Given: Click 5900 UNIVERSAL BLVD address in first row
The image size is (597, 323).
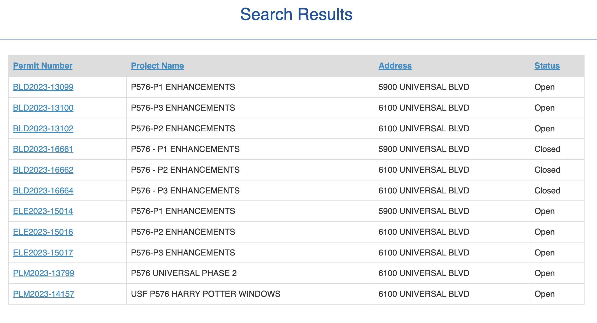Looking at the screenshot, I should (x=424, y=87).
